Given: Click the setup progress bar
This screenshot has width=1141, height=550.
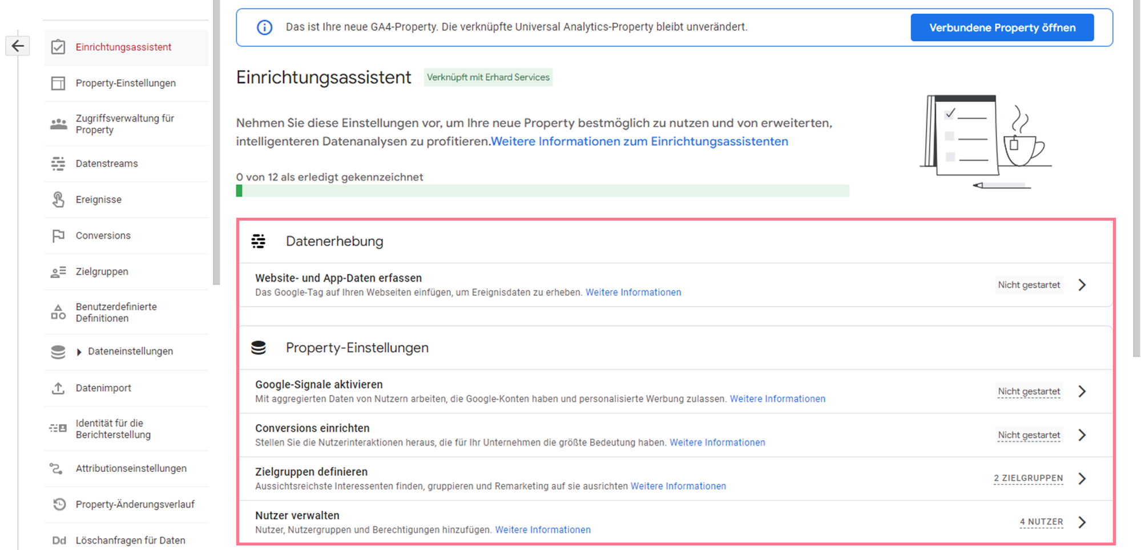Looking at the screenshot, I should coord(542,190).
